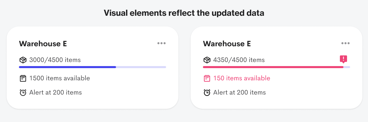Click the pink stock progress bar
The width and height of the screenshot is (368, 122).
(273, 67)
